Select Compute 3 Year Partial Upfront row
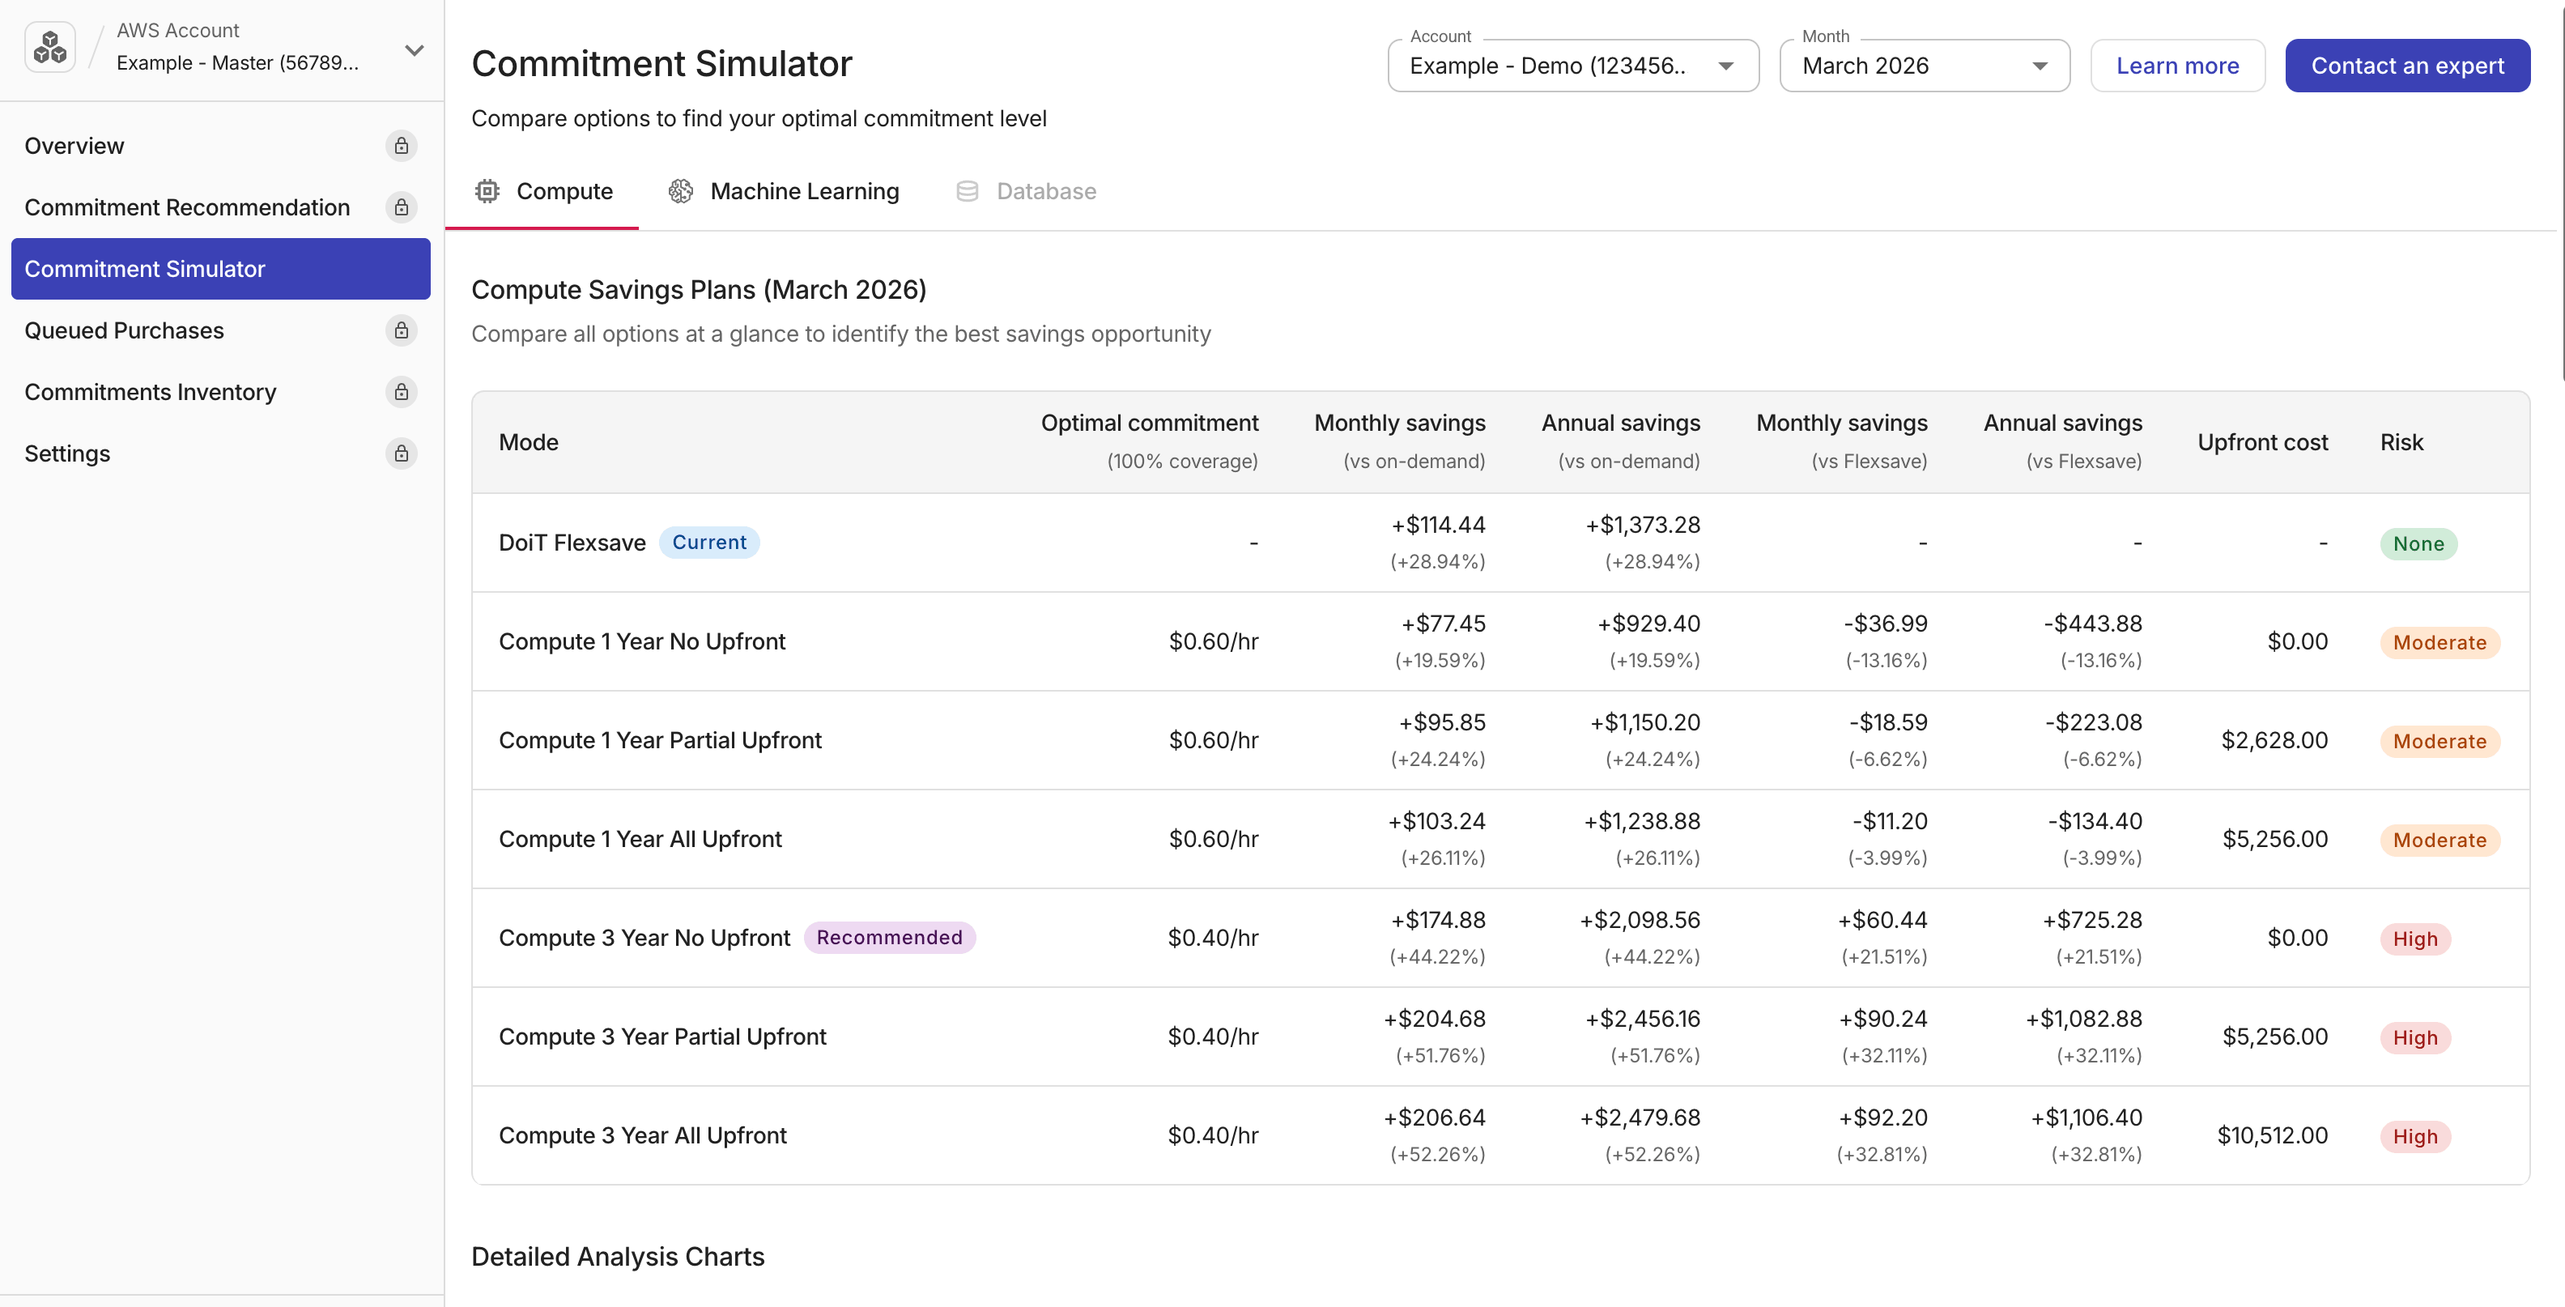The width and height of the screenshot is (2565, 1307). pyautogui.click(x=1499, y=1036)
